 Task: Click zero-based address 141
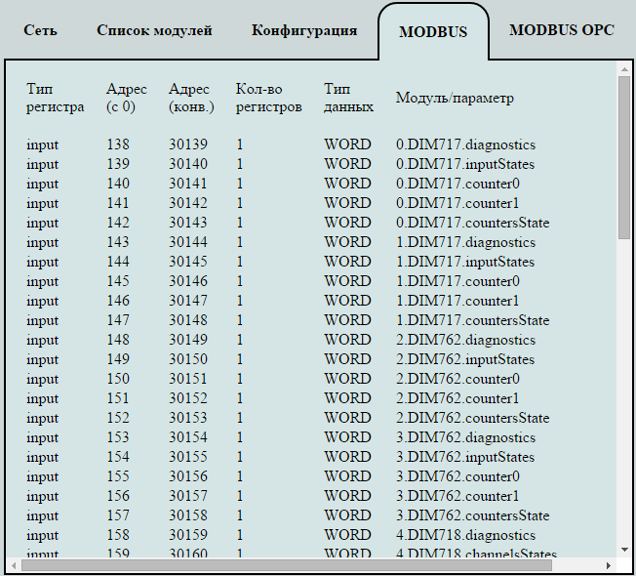click(x=118, y=203)
